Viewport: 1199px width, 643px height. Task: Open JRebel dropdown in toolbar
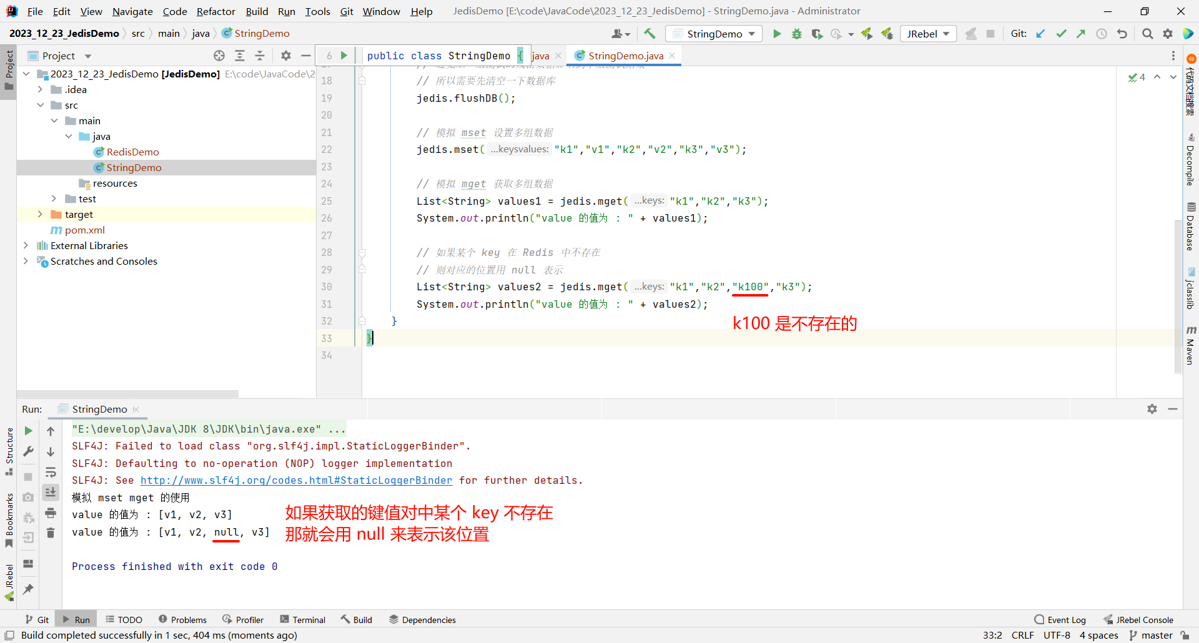pos(929,34)
